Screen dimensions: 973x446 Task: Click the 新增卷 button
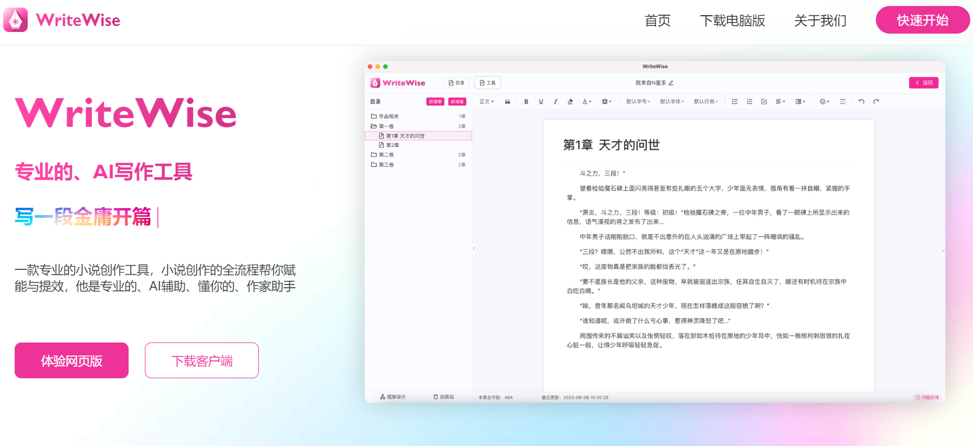(457, 102)
